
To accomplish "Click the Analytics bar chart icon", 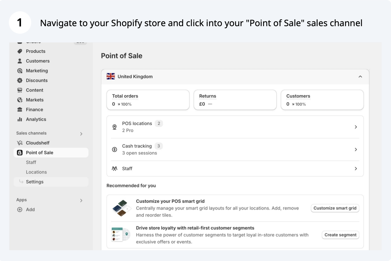I will (20, 119).
